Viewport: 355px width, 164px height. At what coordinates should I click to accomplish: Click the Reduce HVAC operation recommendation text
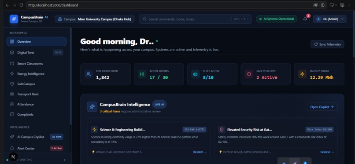tap(119, 152)
